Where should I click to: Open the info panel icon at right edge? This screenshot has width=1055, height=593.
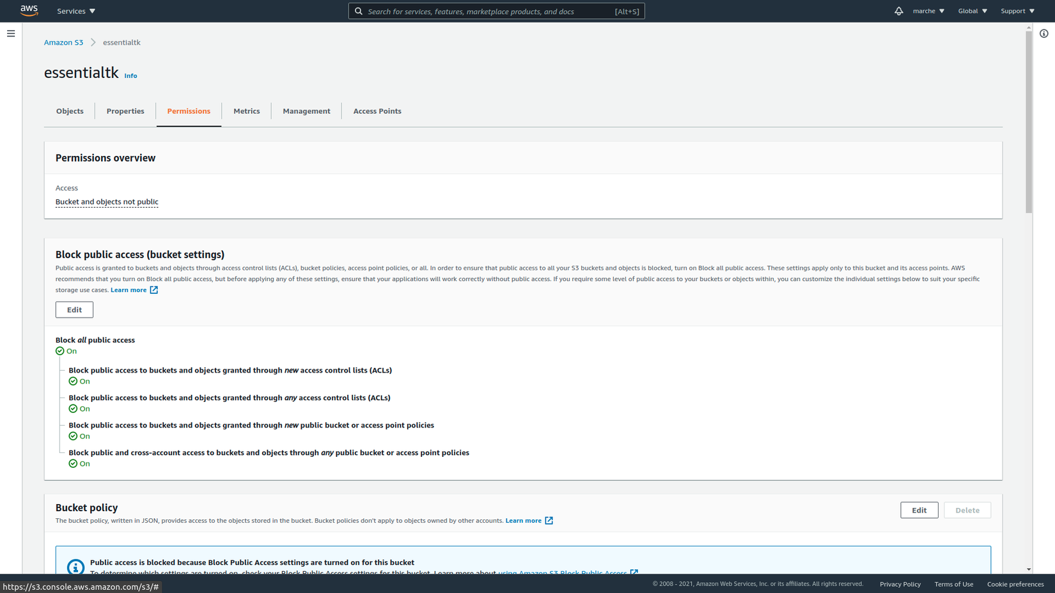point(1043,34)
